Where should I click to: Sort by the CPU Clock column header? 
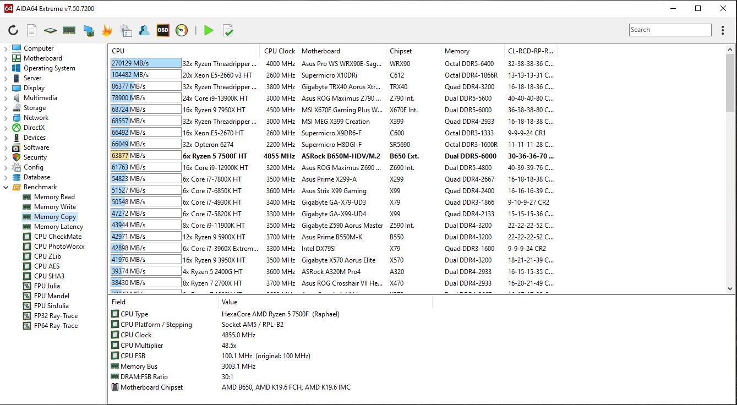click(279, 51)
